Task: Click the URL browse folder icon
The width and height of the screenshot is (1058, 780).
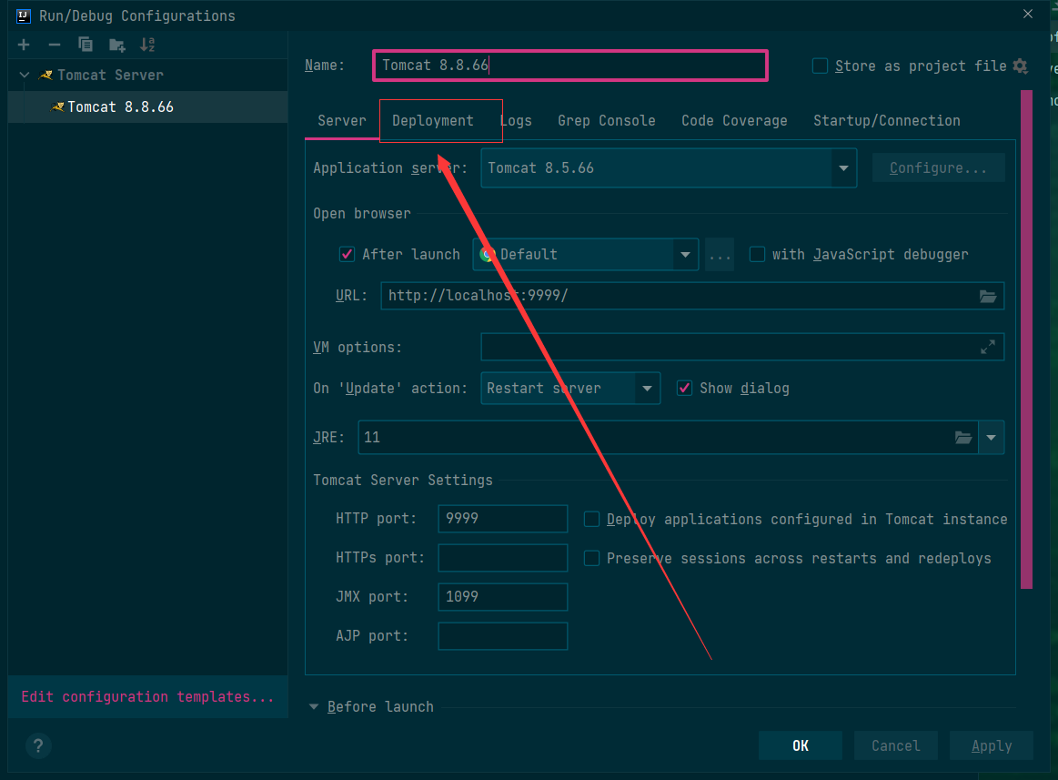Action: coord(988,296)
